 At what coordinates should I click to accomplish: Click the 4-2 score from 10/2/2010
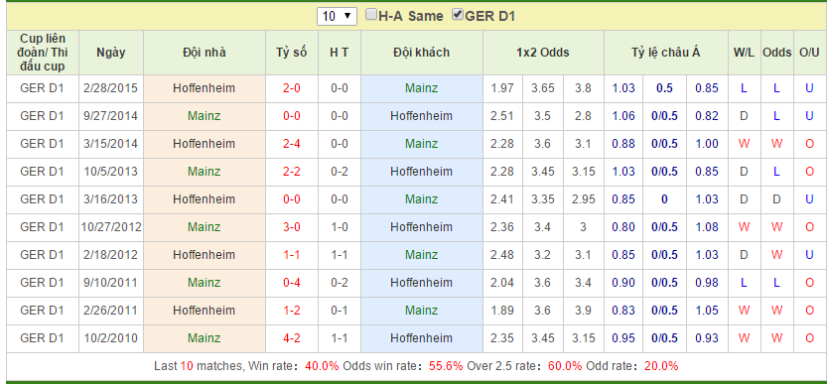(292, 338)
